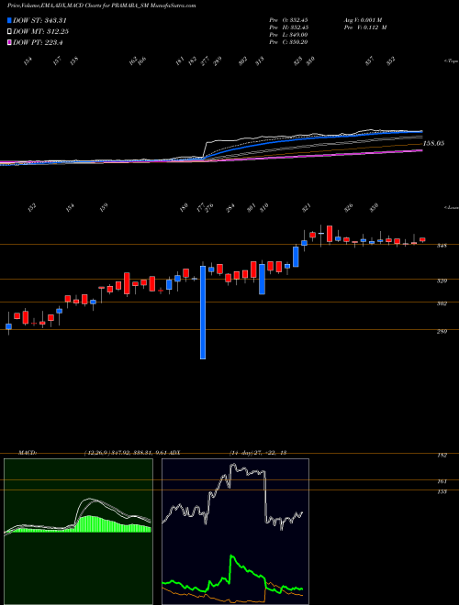Viewport: 459px width, 605px height.
Task: Click the green ADX line peak
Action: (x=232, y=556)
